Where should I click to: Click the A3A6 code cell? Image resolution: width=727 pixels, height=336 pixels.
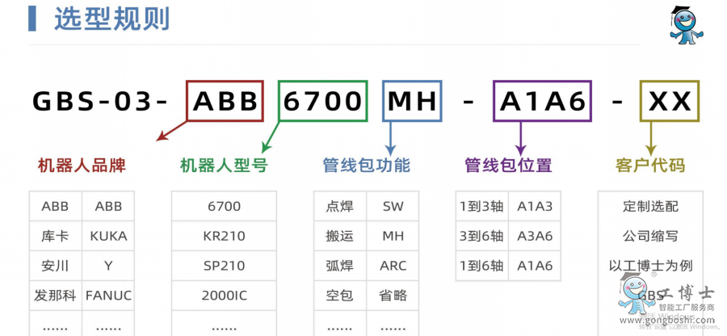click(535, 236)
